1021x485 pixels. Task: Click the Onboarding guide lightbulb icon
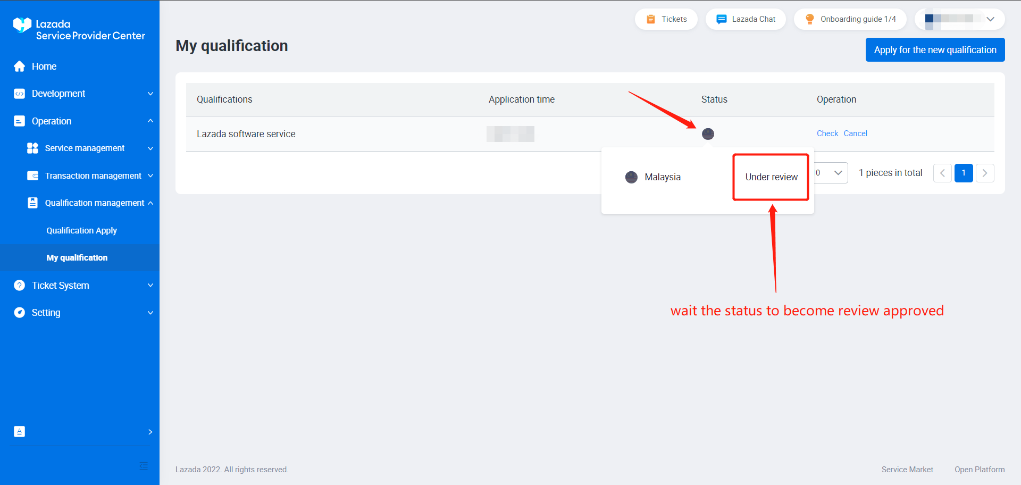pyautogui.click(x=810, y=19)
